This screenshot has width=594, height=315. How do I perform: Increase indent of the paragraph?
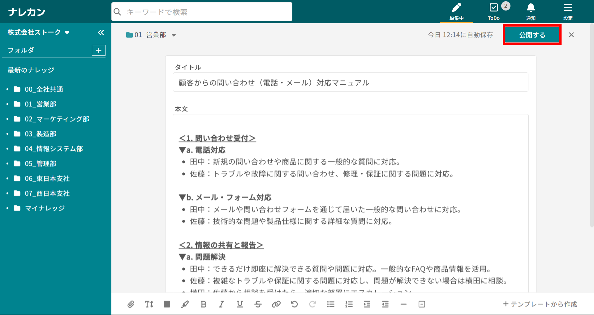[x=367, y=304]
